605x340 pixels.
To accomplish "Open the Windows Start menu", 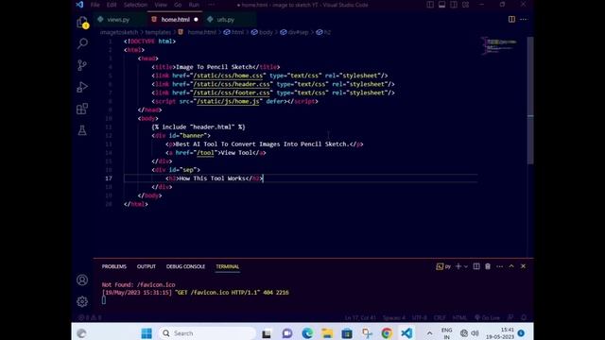I will [x=147, y=333].
